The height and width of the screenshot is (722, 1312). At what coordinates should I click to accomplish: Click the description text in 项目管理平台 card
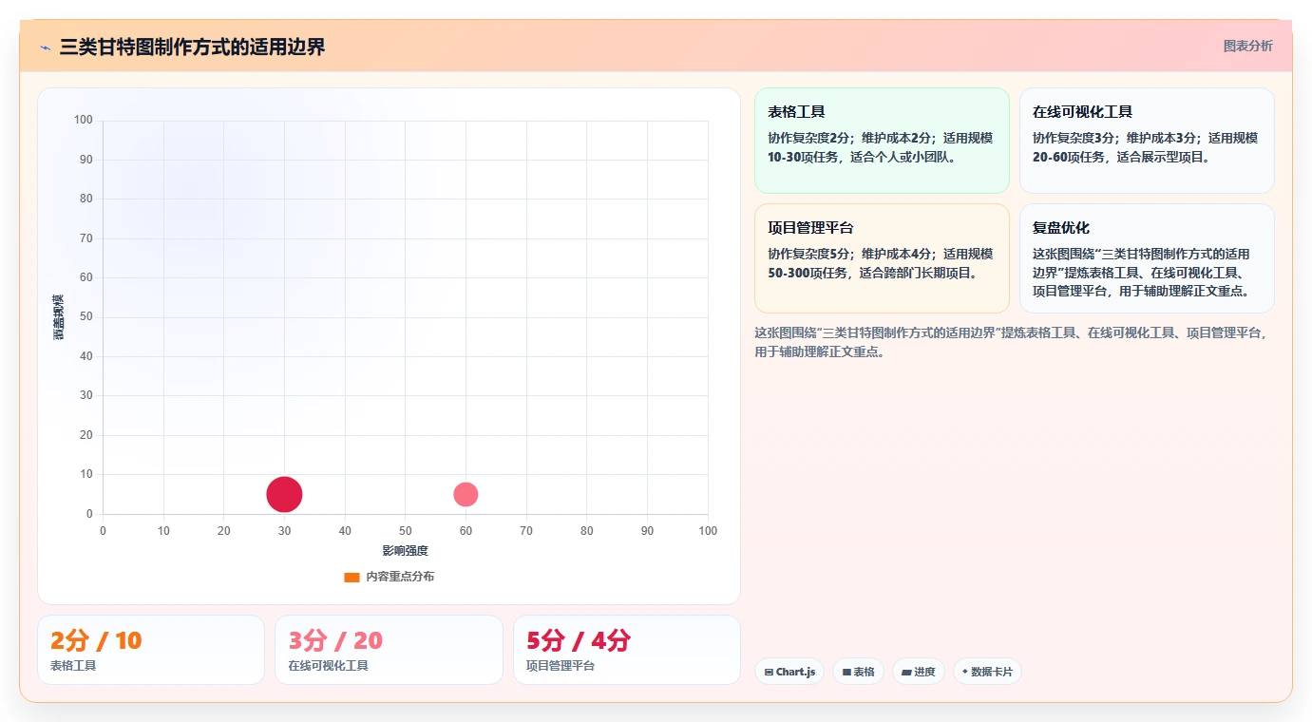[x=880, y=263]
